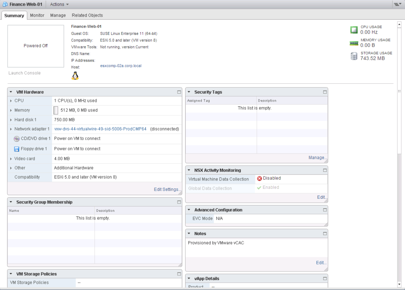
Task: Switch to the Manage tab
Action: 58,15
